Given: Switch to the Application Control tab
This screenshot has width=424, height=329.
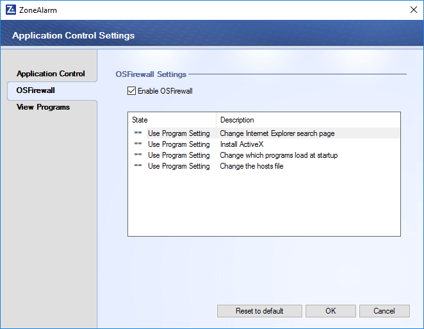Looking at the screenshot, I should tap(51, 74).
